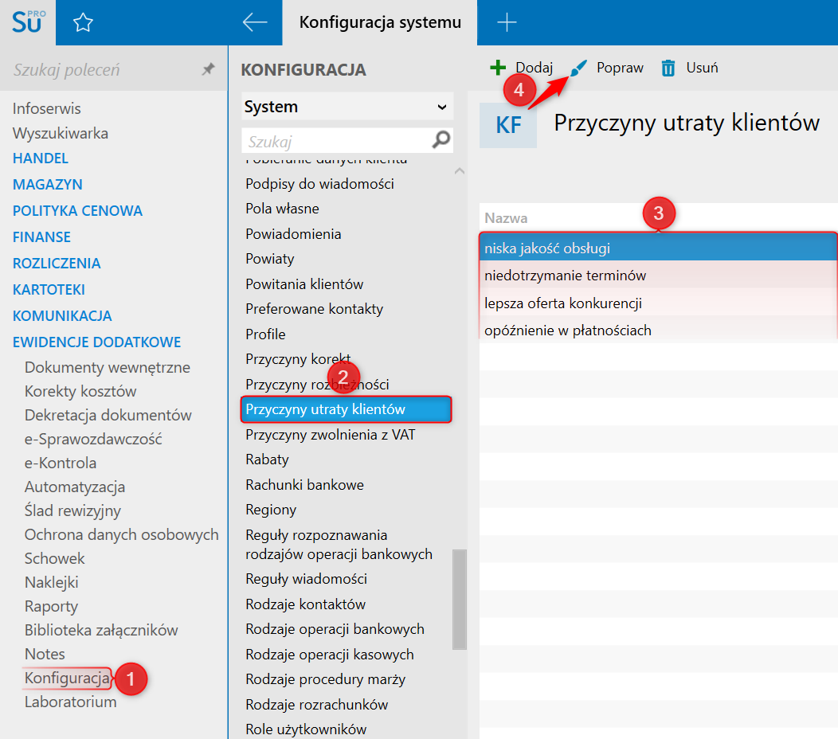
Task: Open a new tab with plus icon
Action: [506, 22]
